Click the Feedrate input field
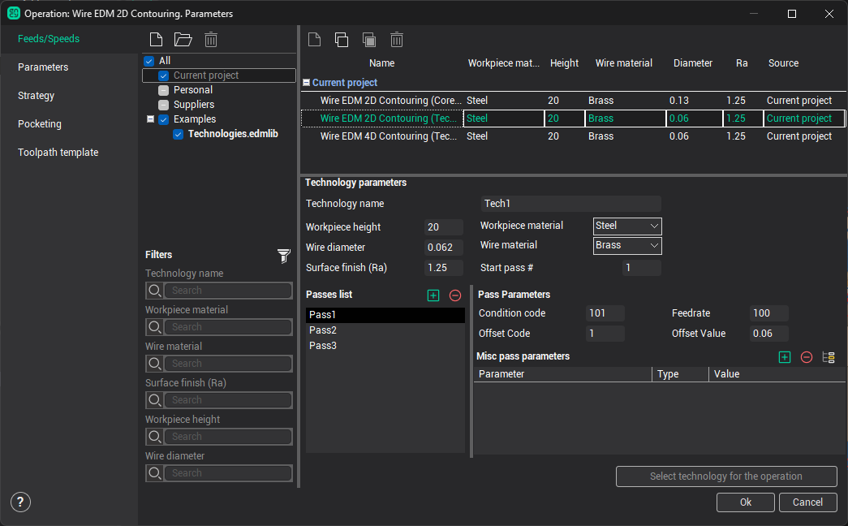This screenshot has height=526, width=848. [x=768, y=313]
